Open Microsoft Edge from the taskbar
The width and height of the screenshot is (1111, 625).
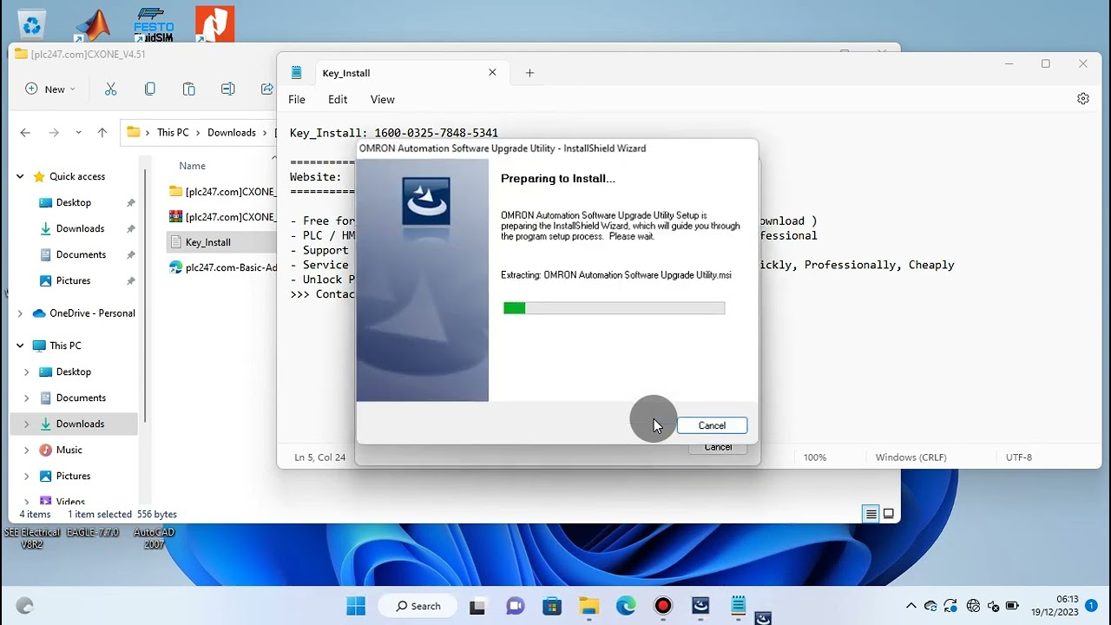tap(626, 606)
